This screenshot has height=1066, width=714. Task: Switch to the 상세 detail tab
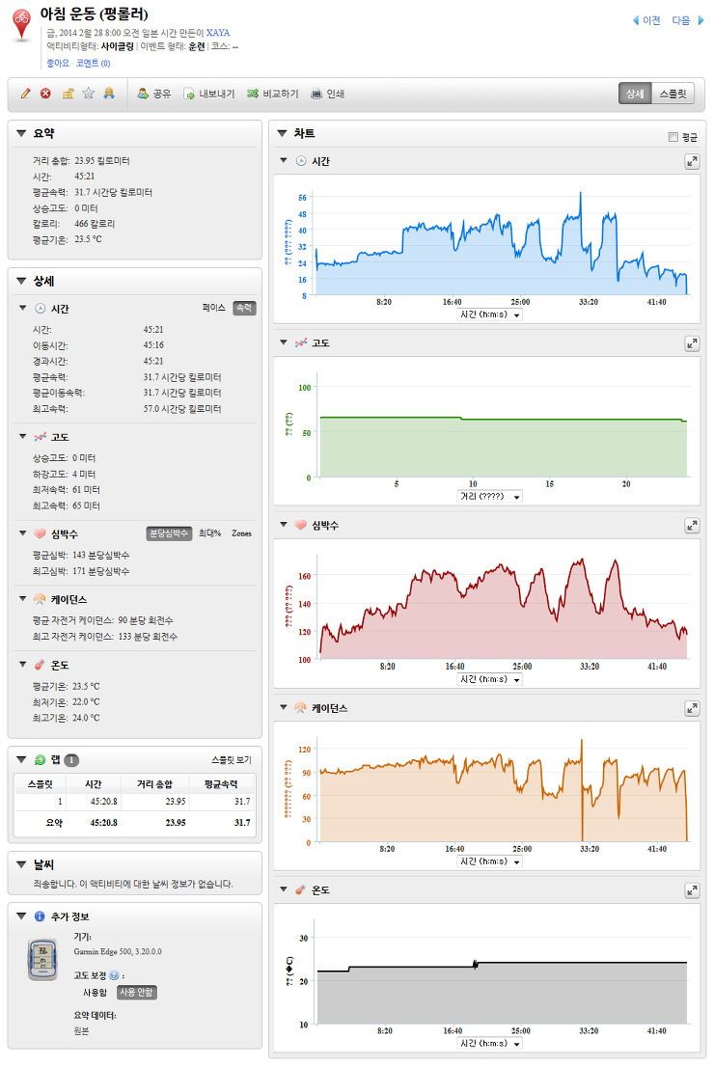tap(635, 94)
